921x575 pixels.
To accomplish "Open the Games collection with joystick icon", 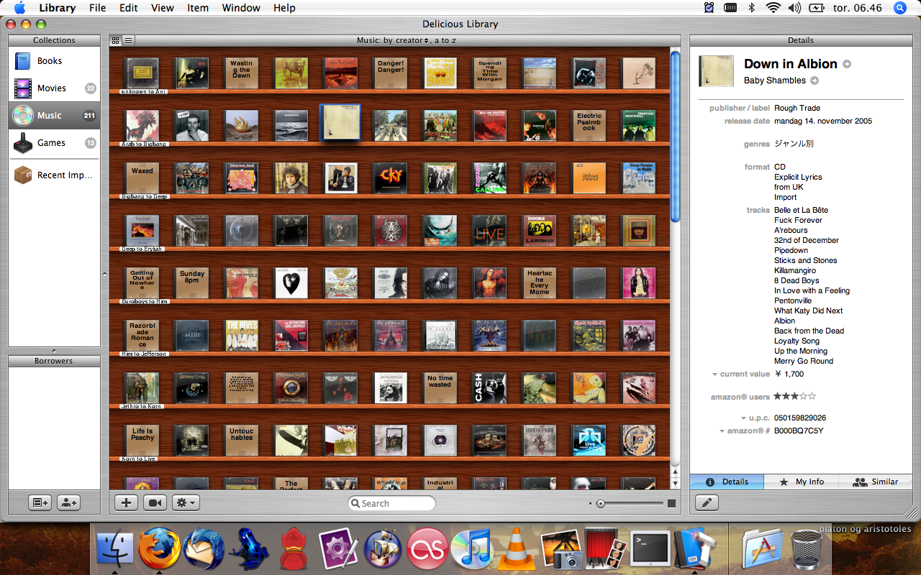I will click(x=54, y=143).
